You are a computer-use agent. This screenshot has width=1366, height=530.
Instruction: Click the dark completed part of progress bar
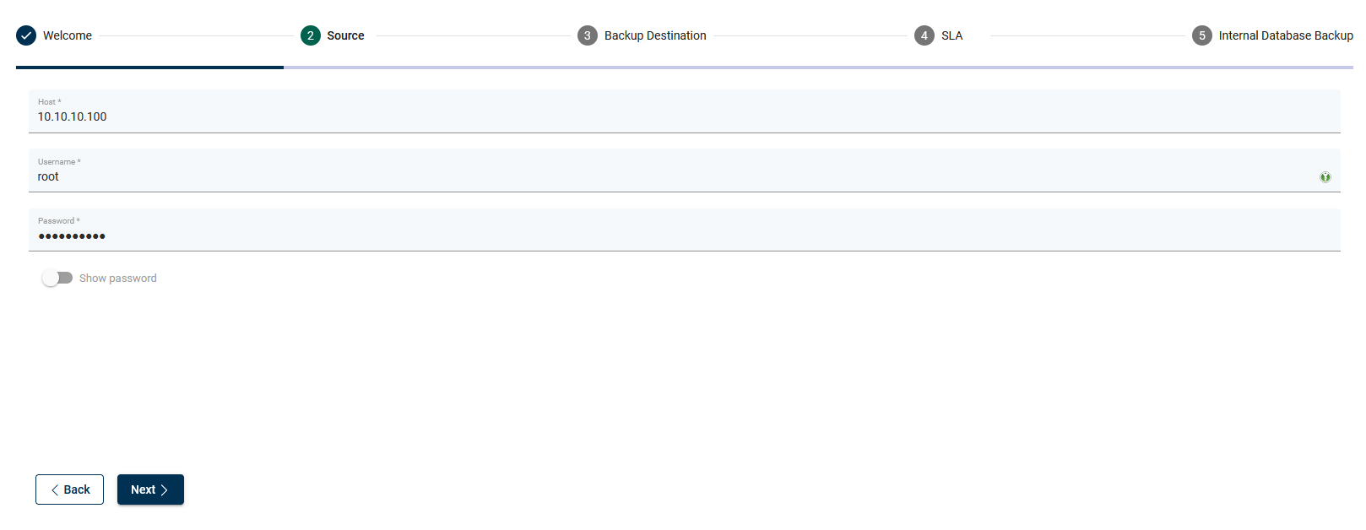point(149,67)
